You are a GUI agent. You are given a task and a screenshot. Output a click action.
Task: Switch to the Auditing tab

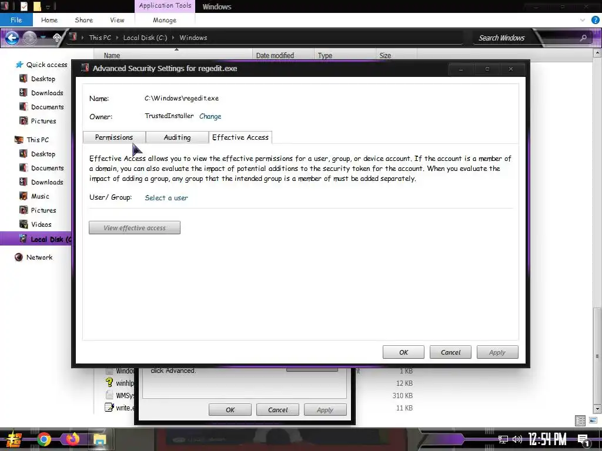[x=177, y=137]
